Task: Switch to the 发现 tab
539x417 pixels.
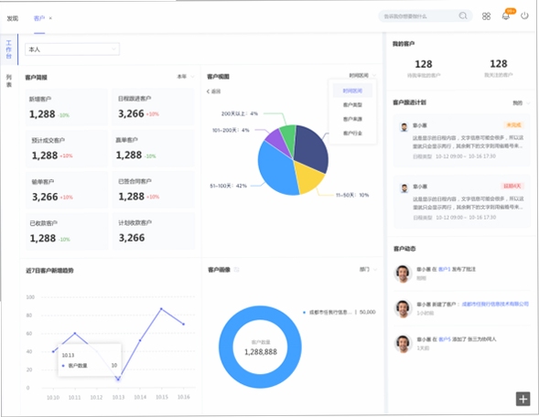Action: coord(13,18)
